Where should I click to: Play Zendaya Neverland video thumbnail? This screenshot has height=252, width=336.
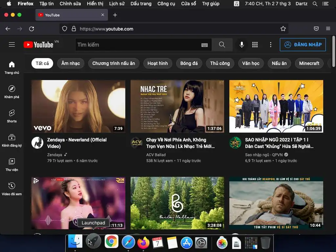[x=78, y=106]
